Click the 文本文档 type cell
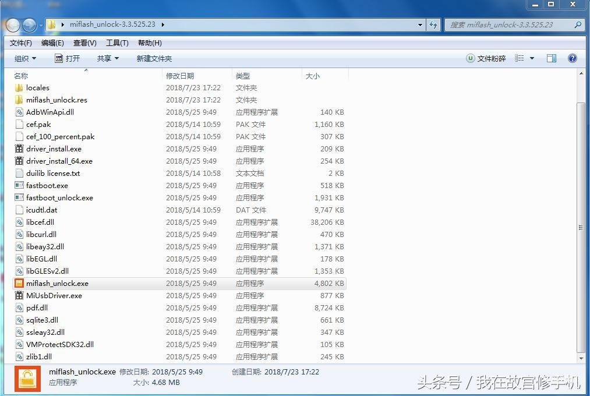This screenshot has width=590, height=396. (x=250, y=174)
